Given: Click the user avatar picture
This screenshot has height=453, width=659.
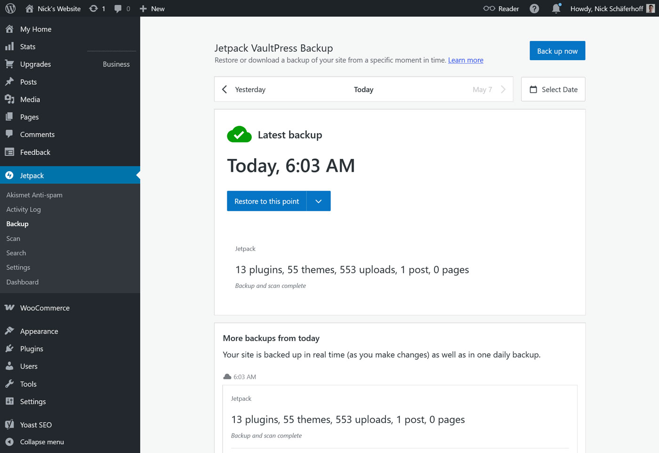Looking at the screenshot, I should [x=651, y=8].
